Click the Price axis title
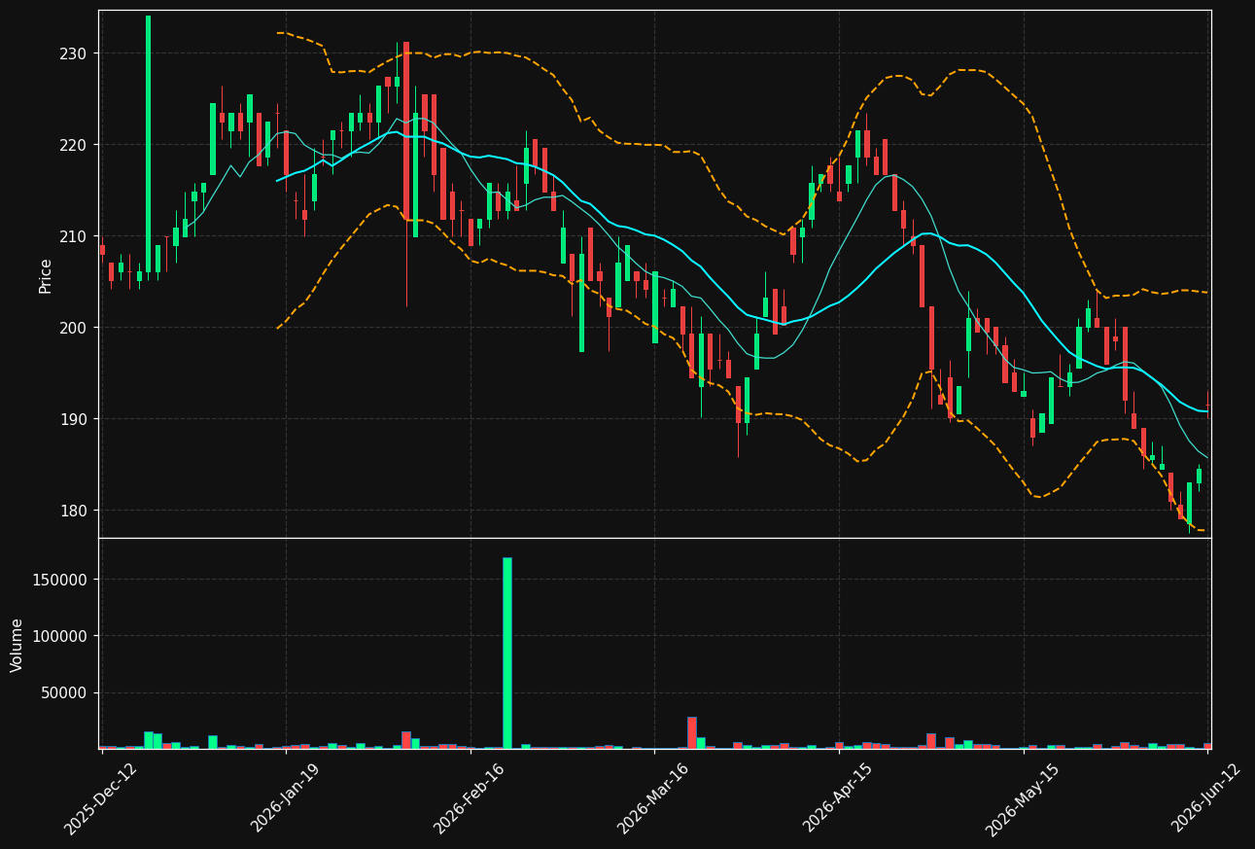 pos(46,275)
